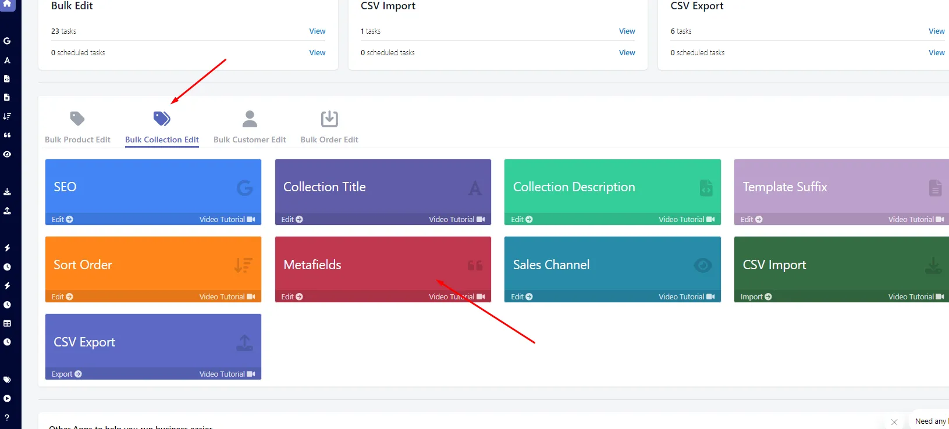This screenshot has height=429, width=949.
Task: Click Import on the CSV Import card
Action: tap(756, 296)
